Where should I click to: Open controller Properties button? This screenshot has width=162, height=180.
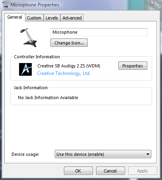coord(133,66)
